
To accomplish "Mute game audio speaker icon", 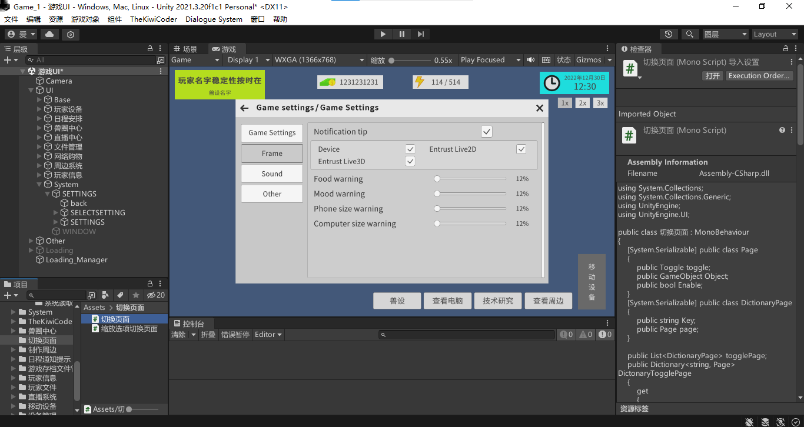I will pos(531,60).
